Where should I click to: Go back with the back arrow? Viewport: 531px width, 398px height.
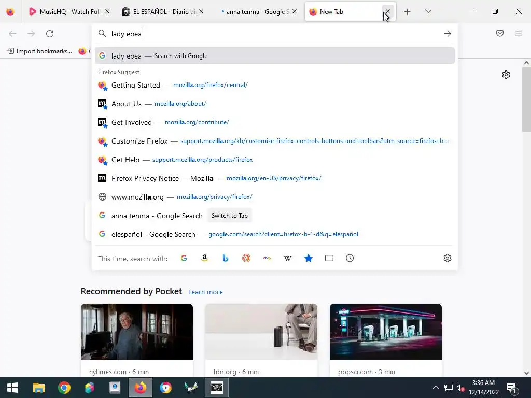point(12,34)
